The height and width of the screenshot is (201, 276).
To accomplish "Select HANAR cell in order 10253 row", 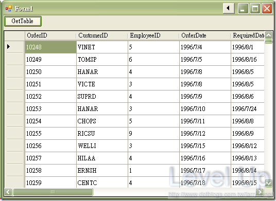I will click(x=102, y=109).
